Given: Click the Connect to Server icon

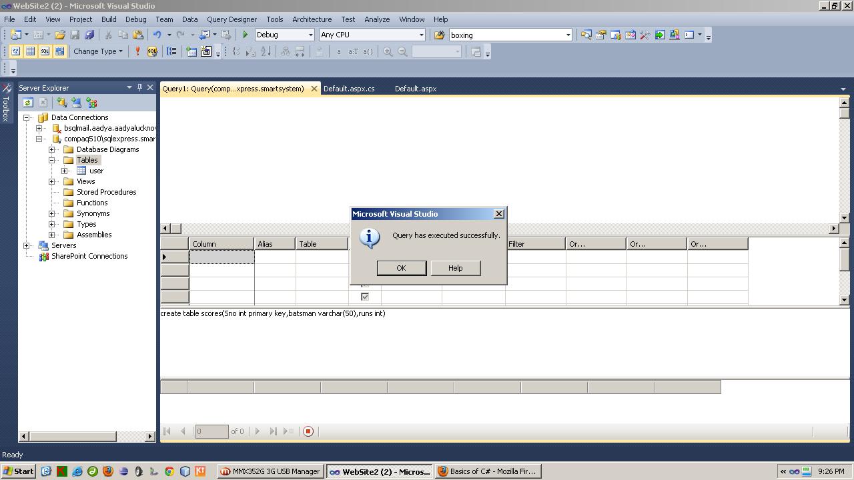Looking at the screenshot, I should 76,103.
